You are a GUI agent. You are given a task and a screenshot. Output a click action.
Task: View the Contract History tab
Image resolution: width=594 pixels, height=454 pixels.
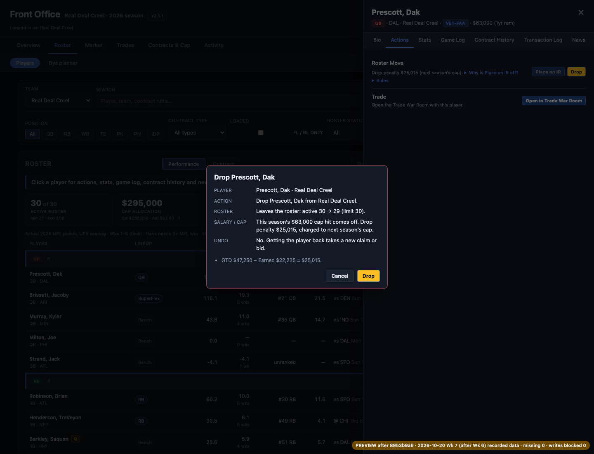point(494,40)
